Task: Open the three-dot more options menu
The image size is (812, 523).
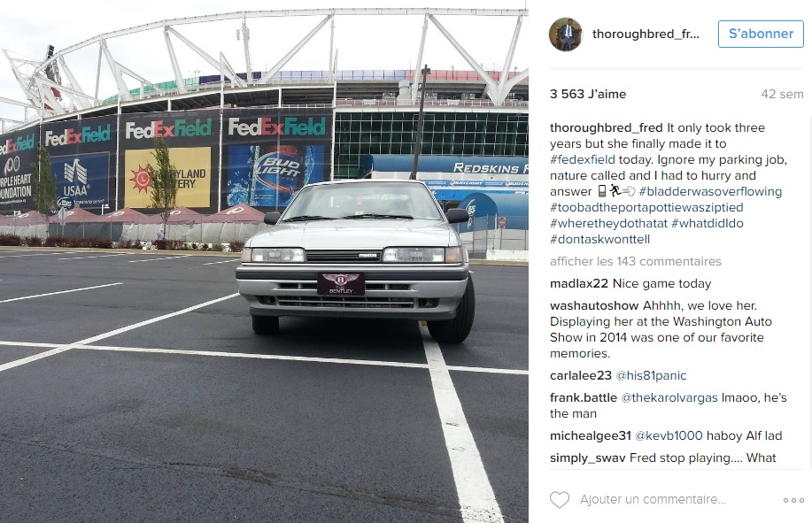Action: coord(793,500)
